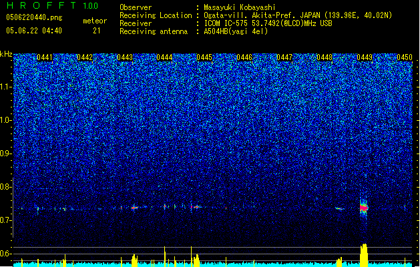Click the HROFFT 1.0.0 title text
Image resolution: width=420 pixels, height=267 pixels.
coord(53,5)
